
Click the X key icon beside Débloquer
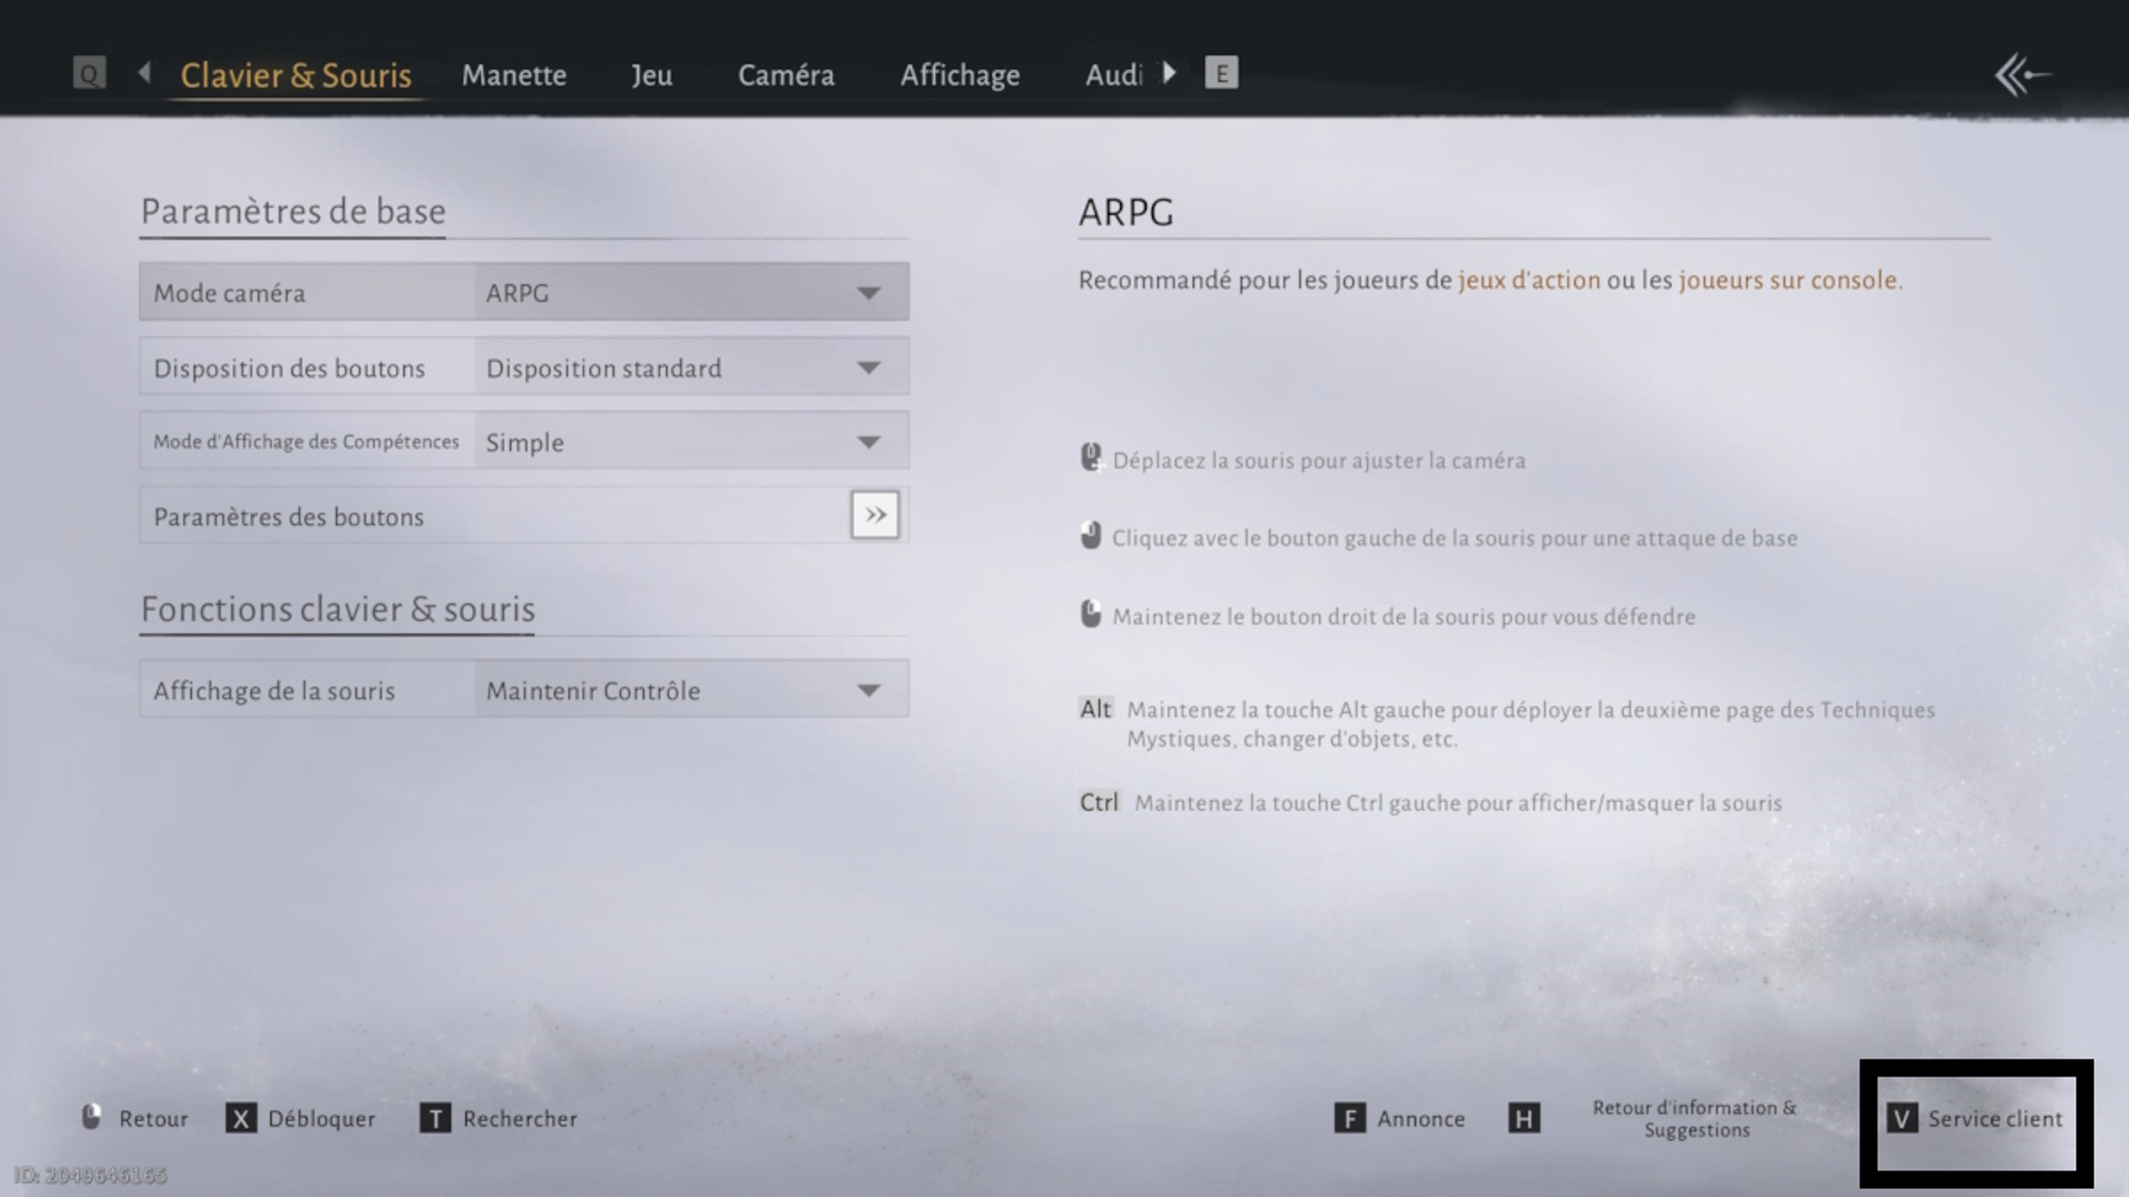(x=240, y=1118)
